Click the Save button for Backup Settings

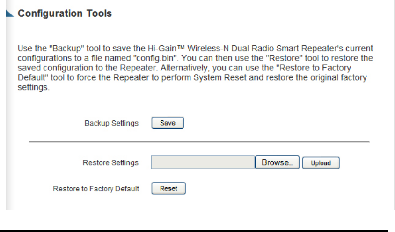pyautogui.click(x=168, y=123)
